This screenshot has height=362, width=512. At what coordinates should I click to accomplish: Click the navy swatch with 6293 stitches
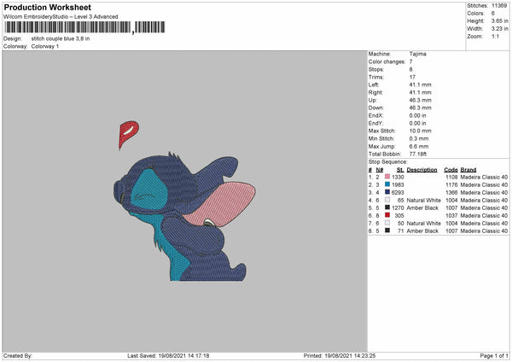[387, 192]
